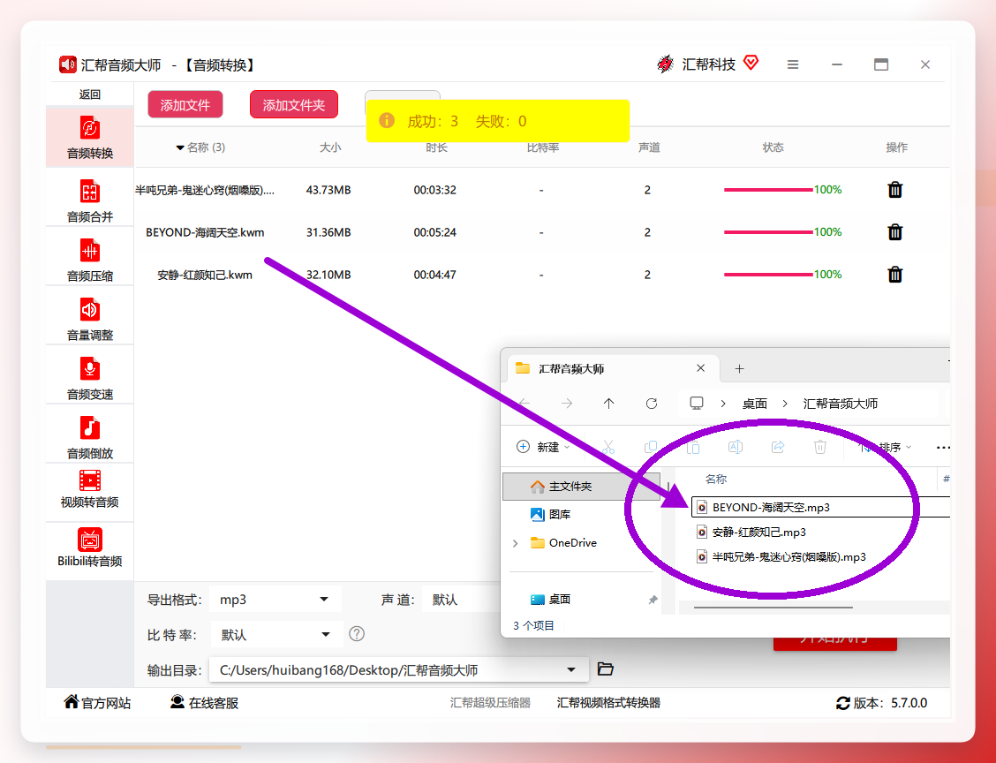Click the 返回 button

coord(89,94)
